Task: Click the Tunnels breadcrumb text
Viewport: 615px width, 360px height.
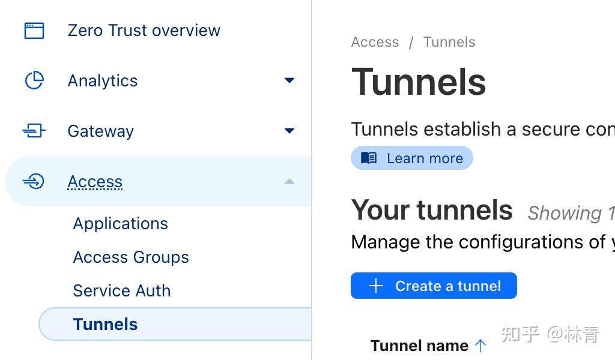Action: click(449, 42)
